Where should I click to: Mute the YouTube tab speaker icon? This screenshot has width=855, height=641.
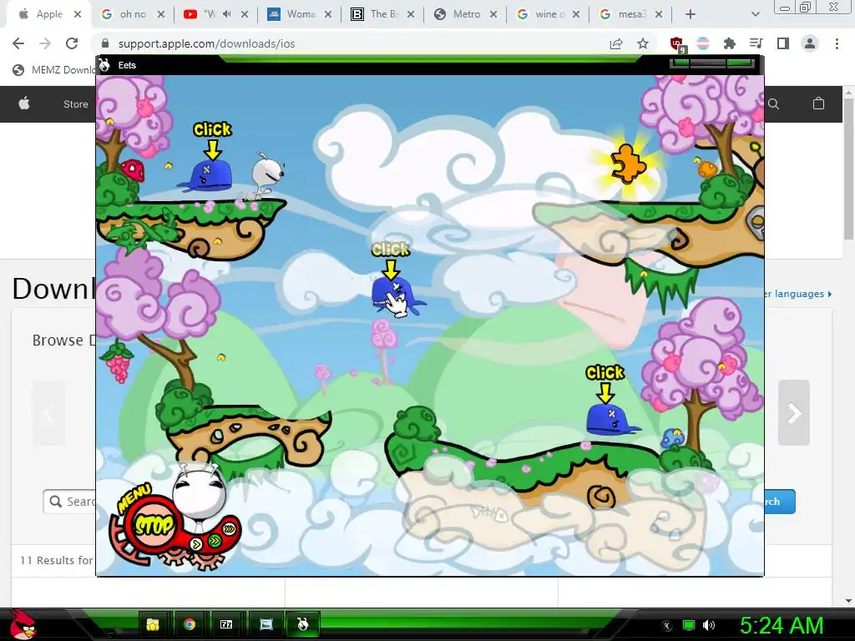[x=227, y=14]
